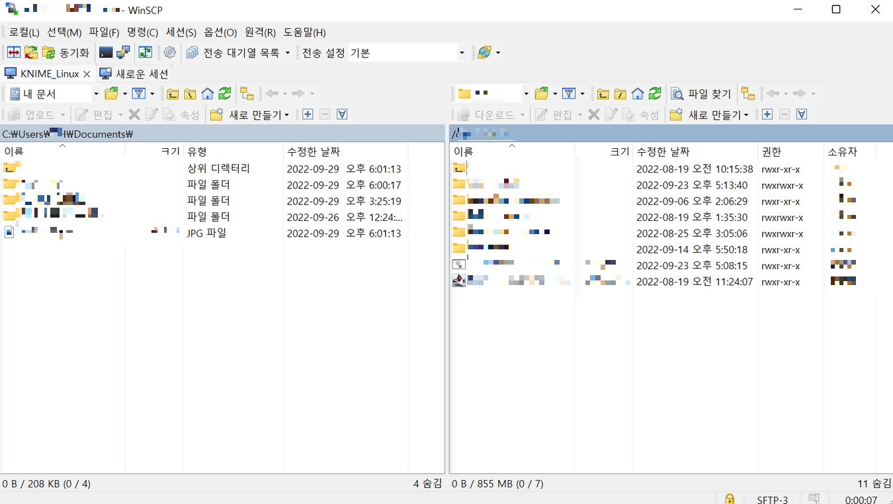
Task: Click remote panel Open Directory folder icon
Action: [x=542, y=94]
